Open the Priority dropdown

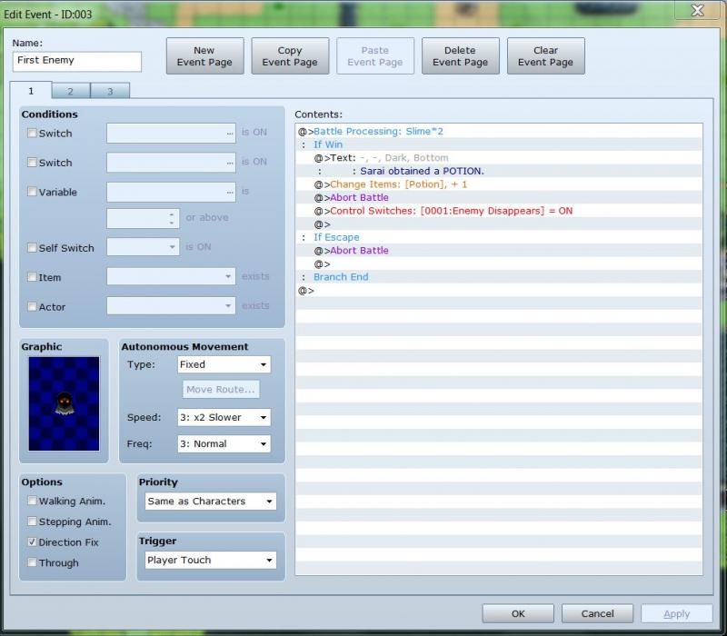[x=208, y=502]
